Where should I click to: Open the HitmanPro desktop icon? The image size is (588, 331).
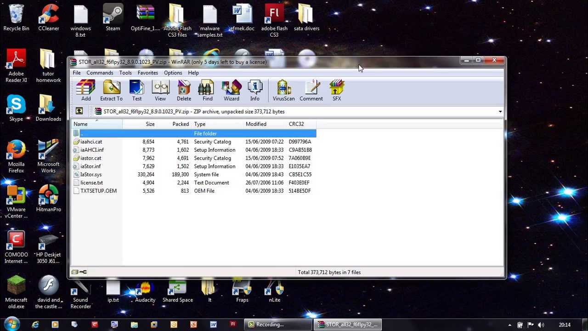pos(49,199)
